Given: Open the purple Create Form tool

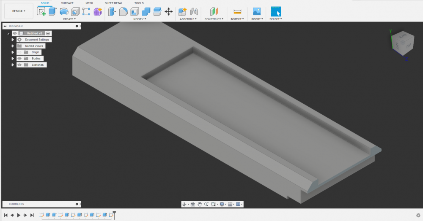Looking at the screenshot, I should [97, 11].
